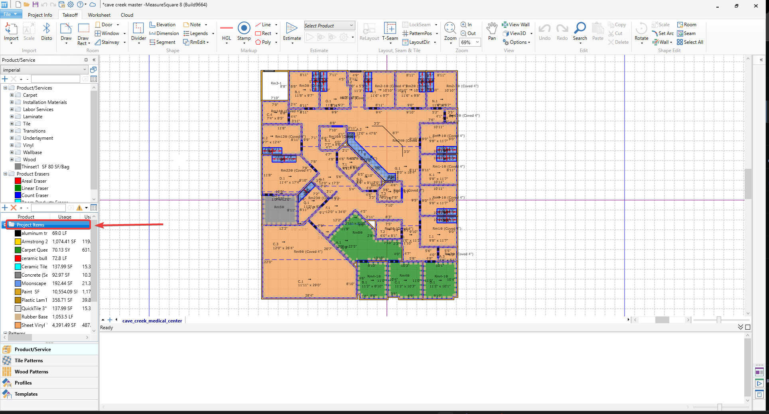
Task: Open the Select Product combo box
Action: point(351,26)
